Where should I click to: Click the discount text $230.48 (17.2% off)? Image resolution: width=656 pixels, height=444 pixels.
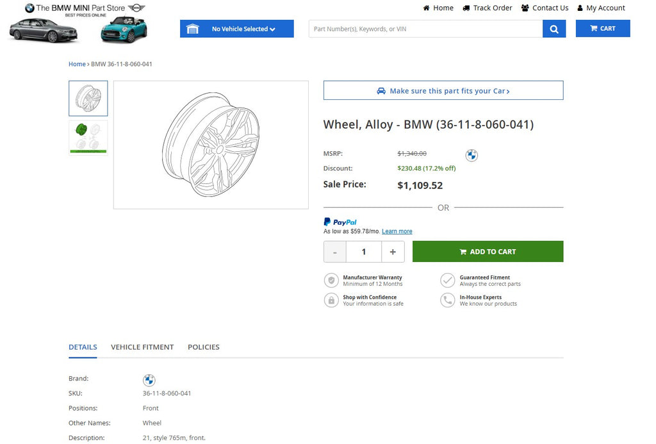pos(427,169)
